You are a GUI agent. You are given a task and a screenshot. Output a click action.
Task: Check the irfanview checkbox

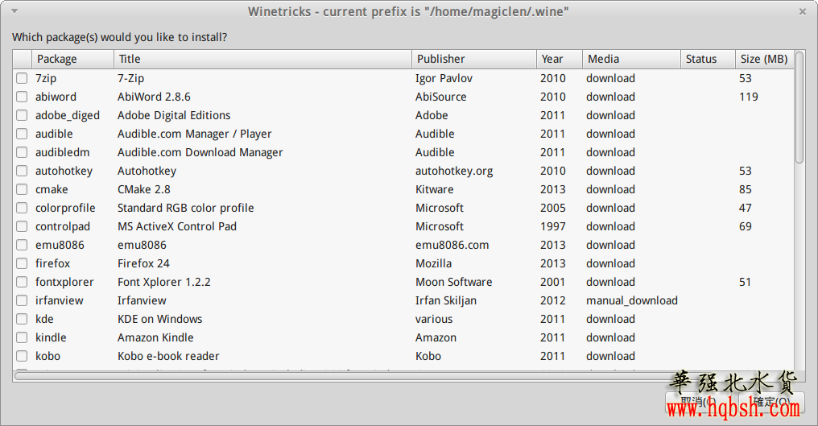(x=22, y=300)
